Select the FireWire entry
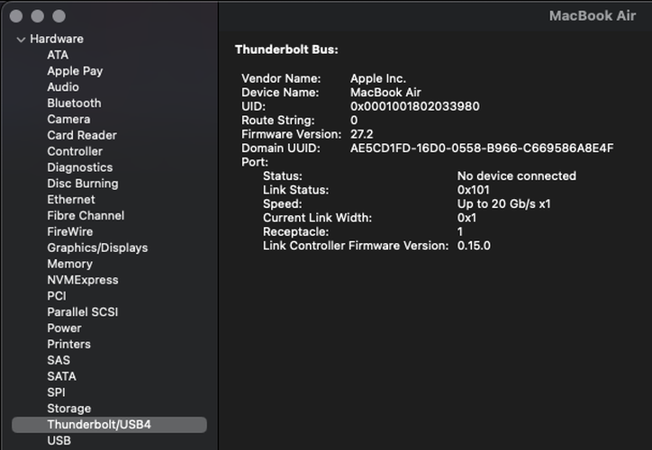The width and height of the screenshot is (652, 450). click(70, 232)
